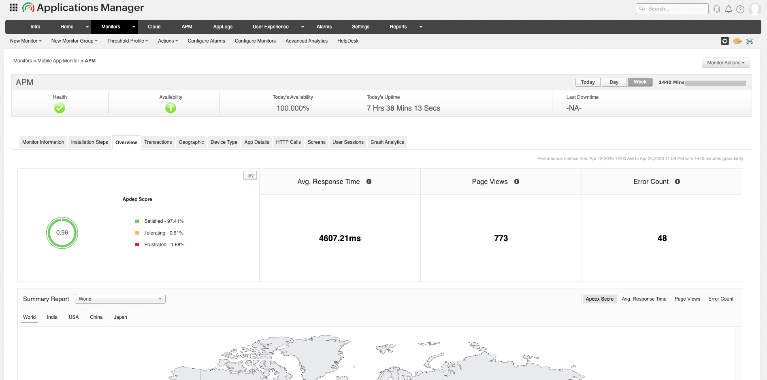Select Apdex Score summary metric
Image resolution: width=767 pixels, height=380 pixels.
point(599,299)
